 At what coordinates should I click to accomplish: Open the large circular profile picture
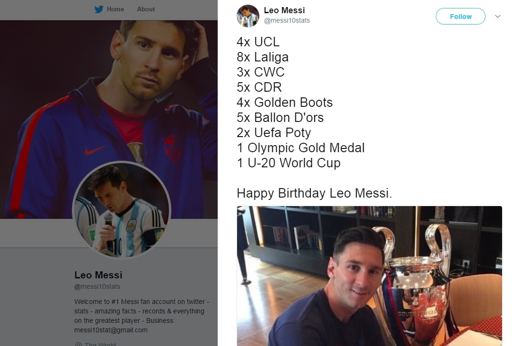coord(122,210)
